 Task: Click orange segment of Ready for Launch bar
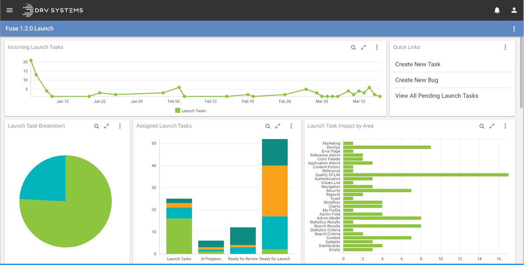click(275, 191)
